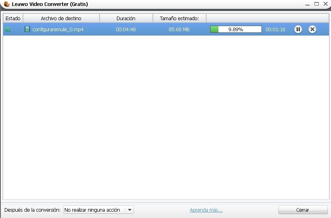Close the Leawo Video Converter window
The height and width of the screenshot is (218, 331).
(325, 4)
